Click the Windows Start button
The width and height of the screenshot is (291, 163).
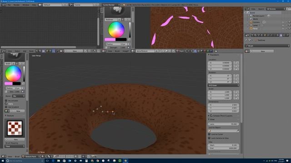[x=3, y=161]
